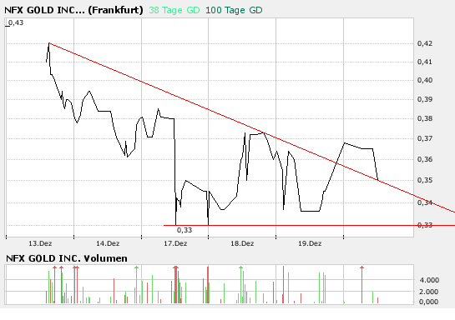
Task: Click the last red volume arrow bar
Action: coord(361,285)
